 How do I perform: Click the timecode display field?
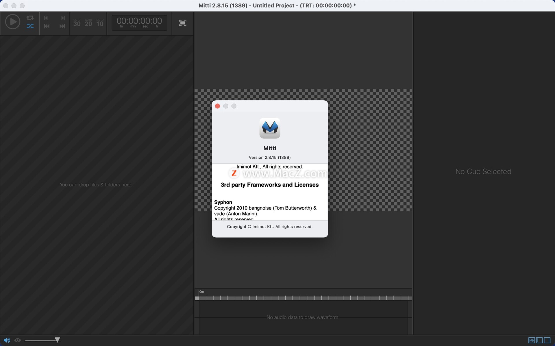[x=139, y=23]
